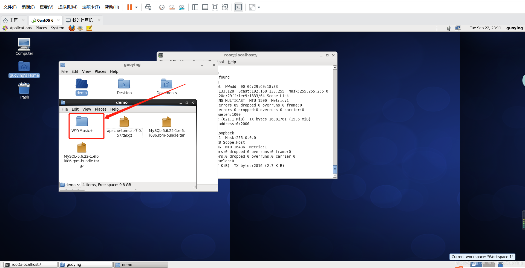Toggle the VMware console view button

coord(238,7)
